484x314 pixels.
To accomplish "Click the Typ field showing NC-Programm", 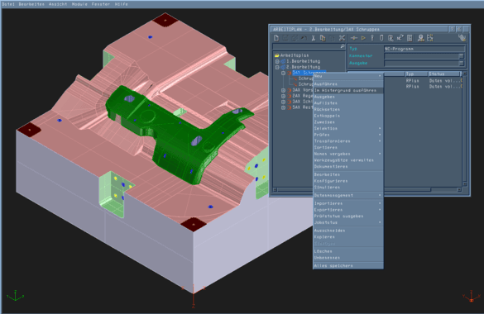I will 424,49.
